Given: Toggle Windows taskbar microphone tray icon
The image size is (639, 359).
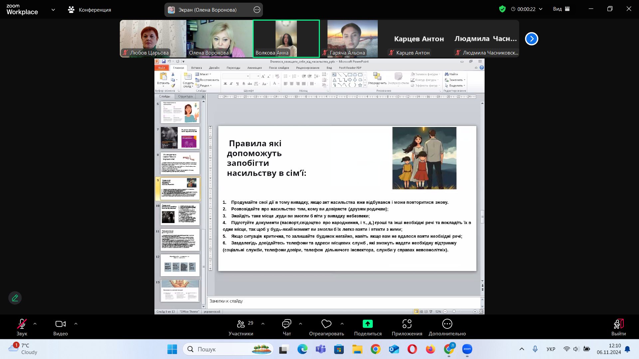Looking at the screenshot, I should [535, 349].
